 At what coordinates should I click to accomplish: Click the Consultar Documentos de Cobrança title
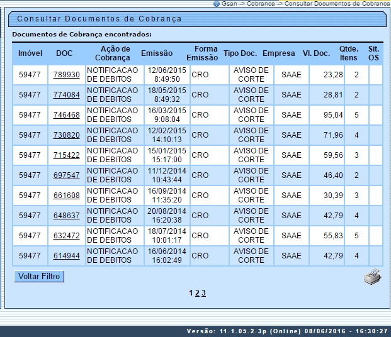[x=99, y=19]
